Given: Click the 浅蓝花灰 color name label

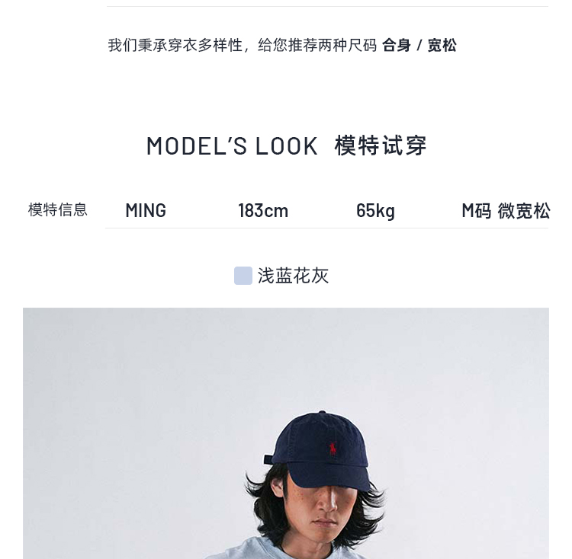Looking at the screenshot, I should 294,276.
